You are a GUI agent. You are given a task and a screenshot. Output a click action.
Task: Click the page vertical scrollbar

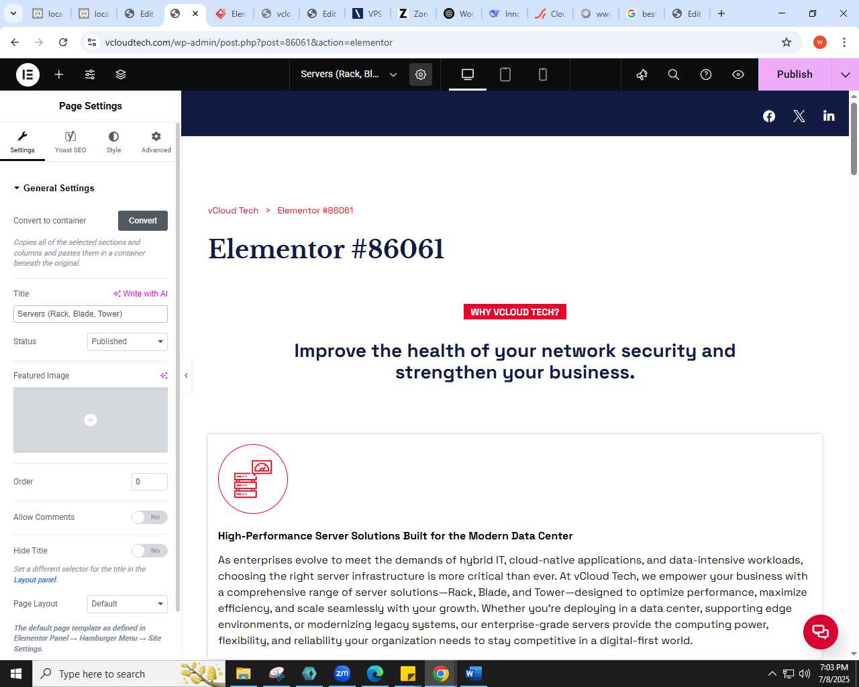[x=854, y=139]
